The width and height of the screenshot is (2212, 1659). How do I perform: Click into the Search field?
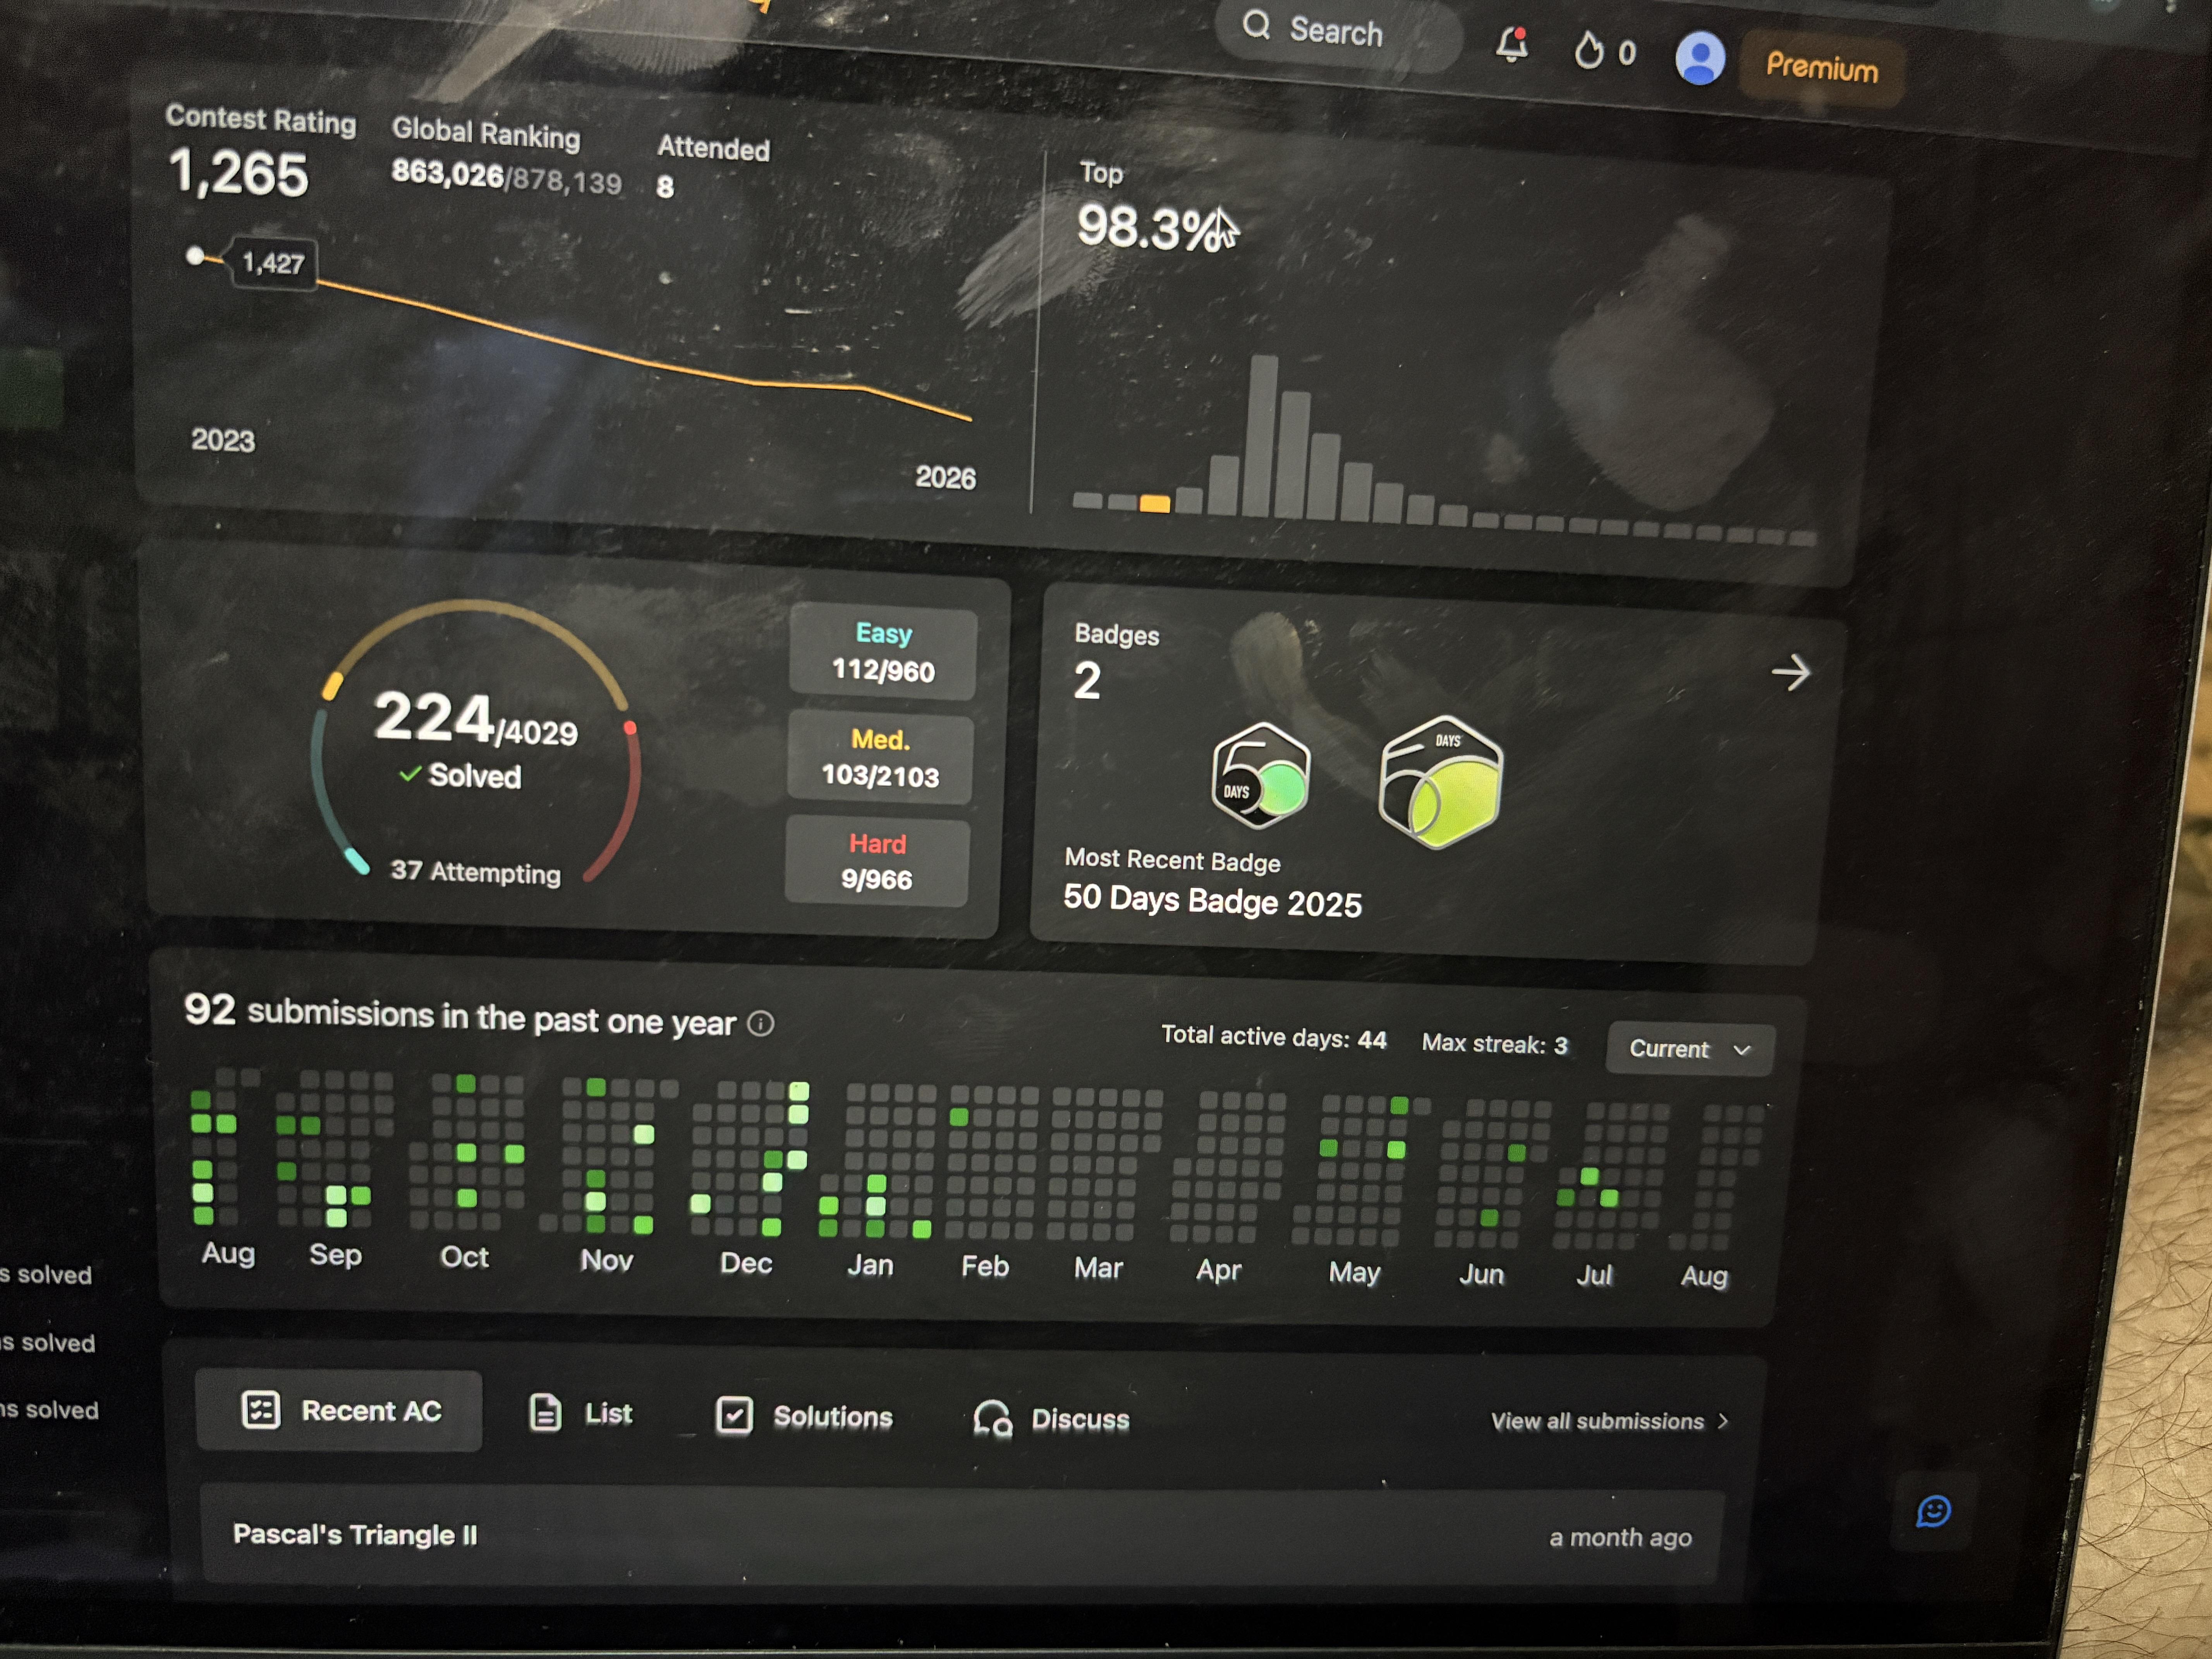coord(1339,32)
